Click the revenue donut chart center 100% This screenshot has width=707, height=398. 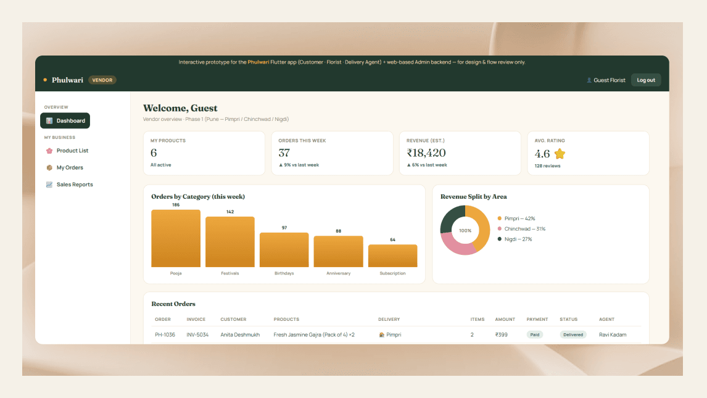tap(465, 230)
